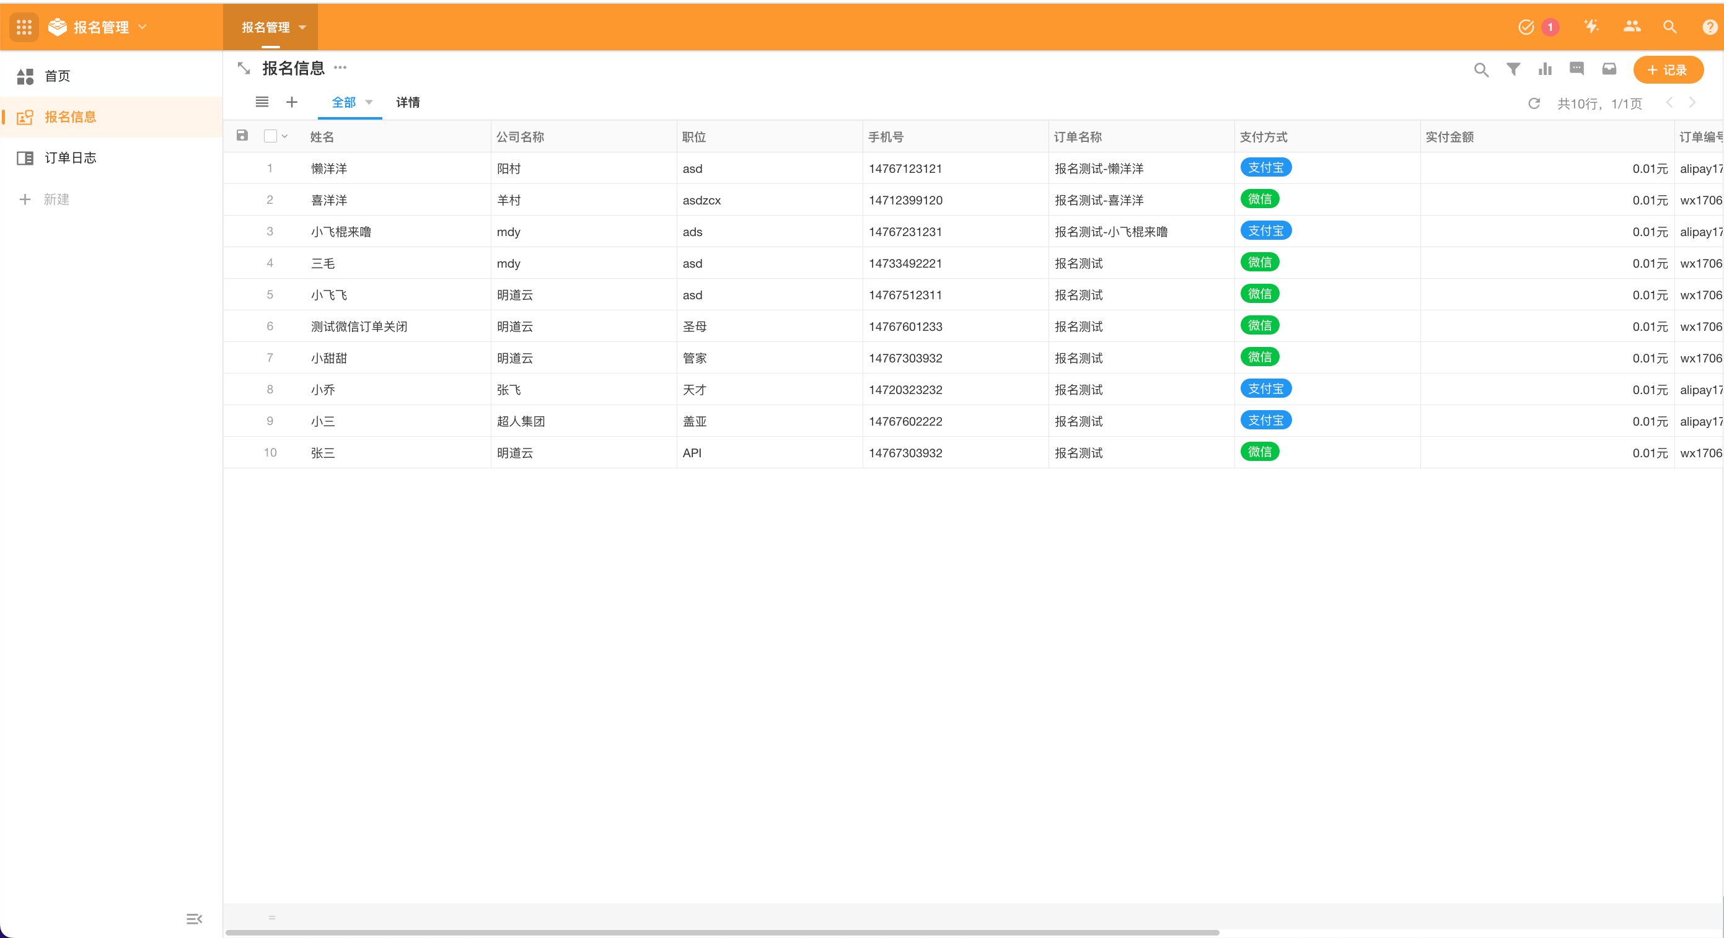Click the user management people icon
1724x938 pixels.
tap(1632, 27)
